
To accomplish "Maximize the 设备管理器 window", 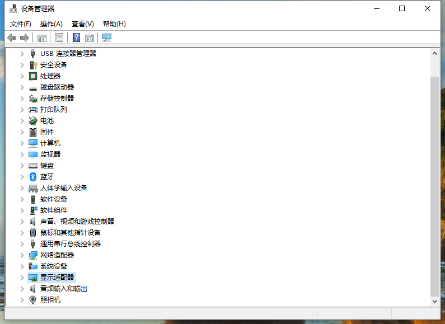I will 402,8.
